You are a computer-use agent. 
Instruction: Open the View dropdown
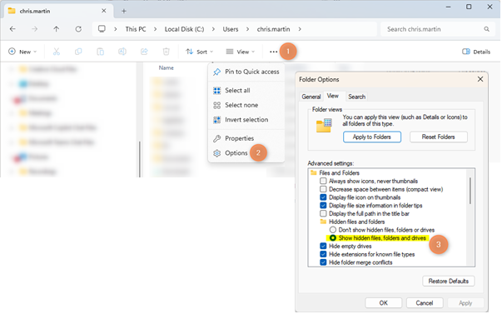(240, 52)
